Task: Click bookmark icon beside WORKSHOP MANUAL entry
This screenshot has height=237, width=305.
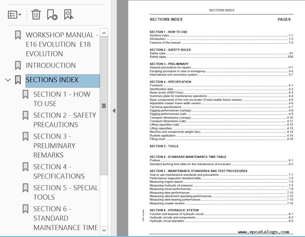Action: (18, 35)
